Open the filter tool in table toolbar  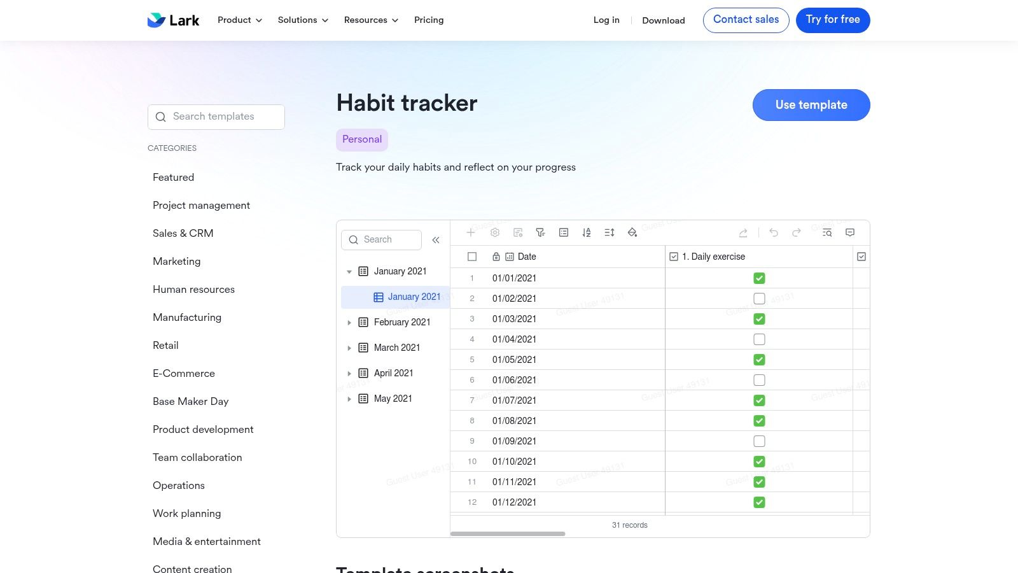click(x=540, y=232)
